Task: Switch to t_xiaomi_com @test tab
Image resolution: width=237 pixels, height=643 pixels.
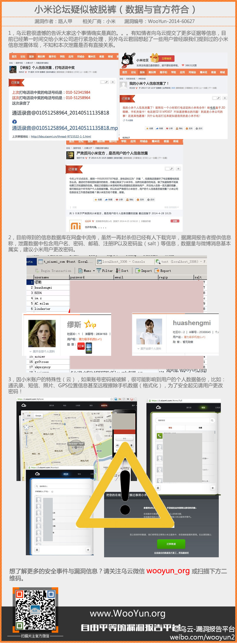Action: (65, 262)
